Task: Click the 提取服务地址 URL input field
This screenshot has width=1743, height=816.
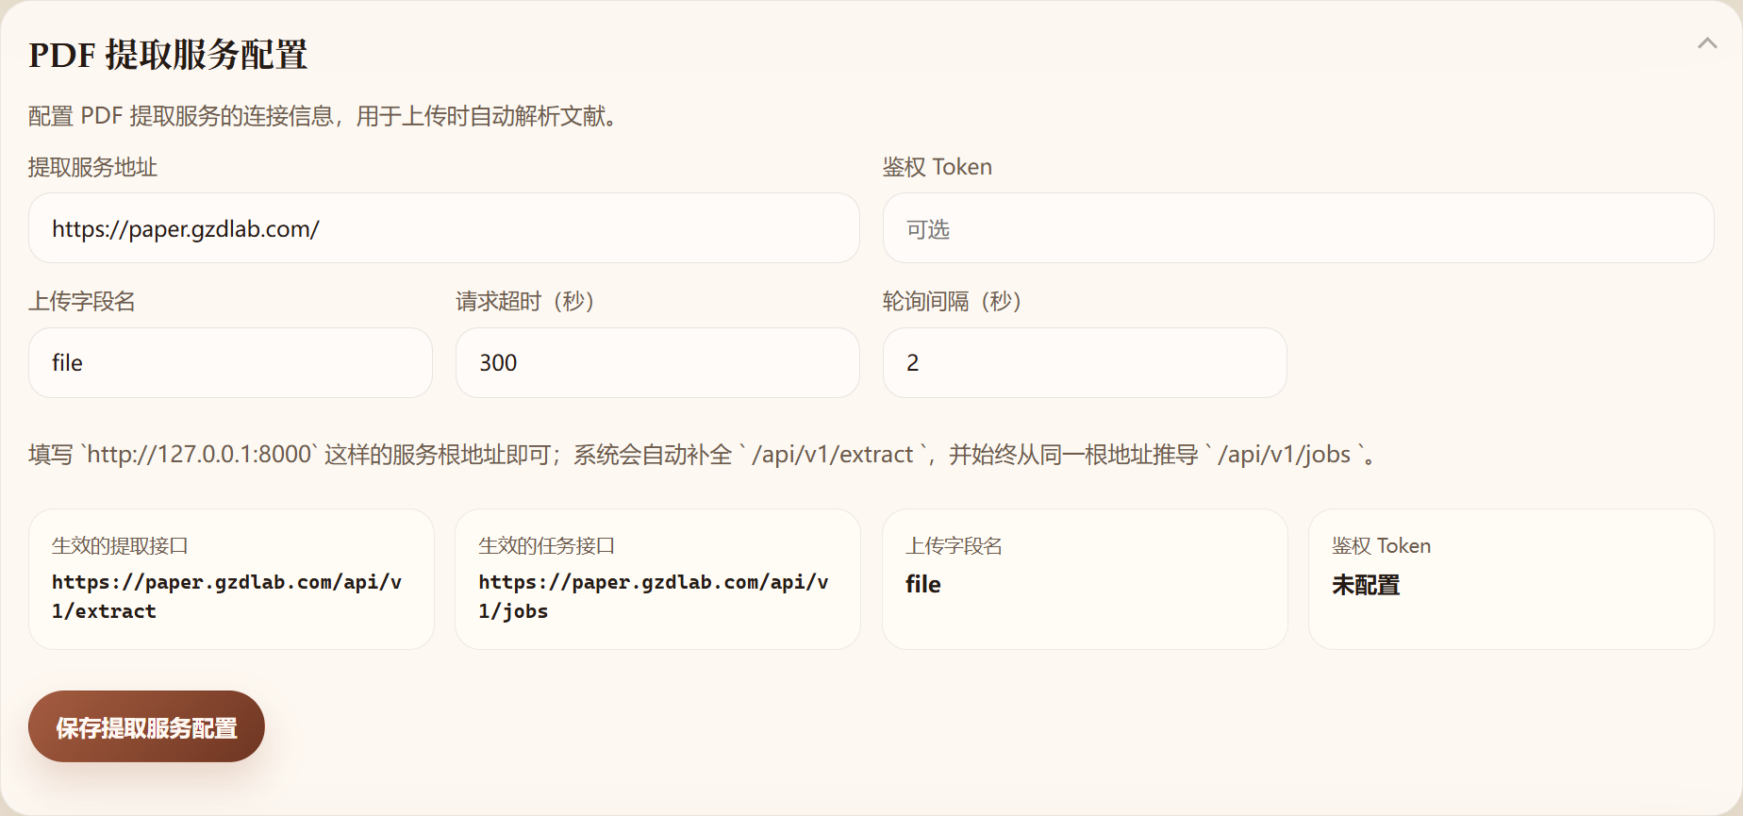Action: (443, 228)
